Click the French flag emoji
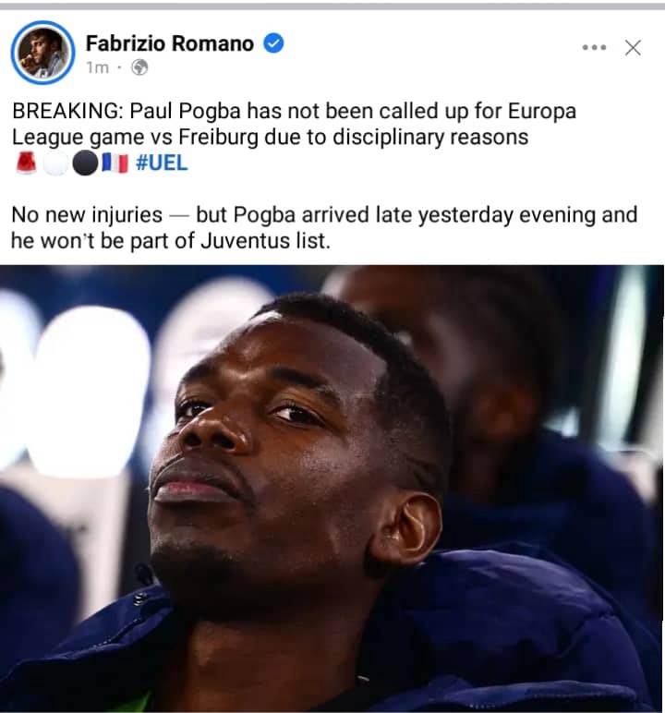The image size is (665, 713). pyautogui.click(x=115, y=163)
